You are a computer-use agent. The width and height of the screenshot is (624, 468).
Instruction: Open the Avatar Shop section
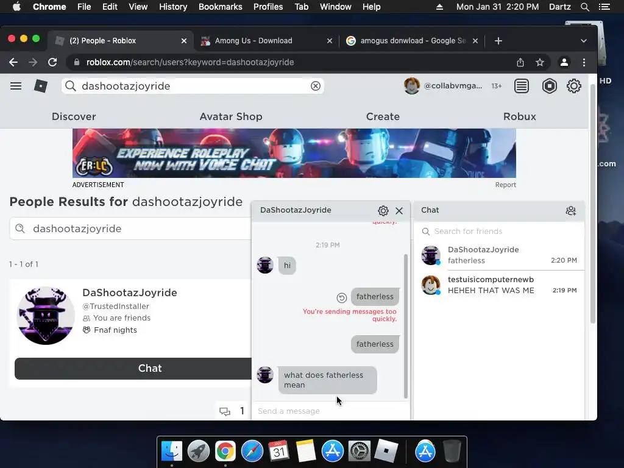pyautogui.click(x=231, y=116)
